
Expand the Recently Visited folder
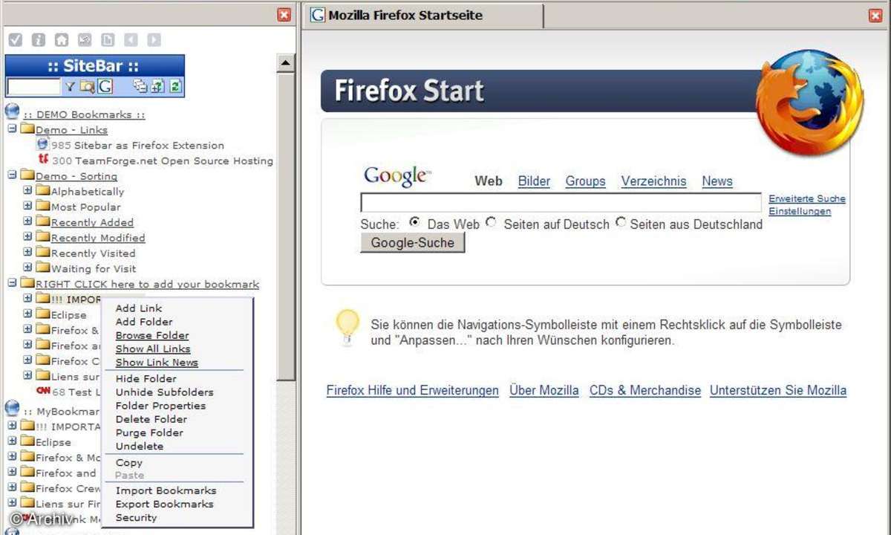tap(27, 252)
